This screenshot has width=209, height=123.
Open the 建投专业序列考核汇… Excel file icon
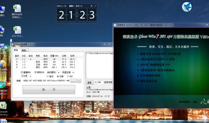pyautogui.click(x=17, y=11)
